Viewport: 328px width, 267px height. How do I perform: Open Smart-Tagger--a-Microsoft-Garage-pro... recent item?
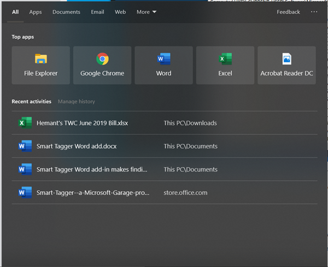coord(91,192)
